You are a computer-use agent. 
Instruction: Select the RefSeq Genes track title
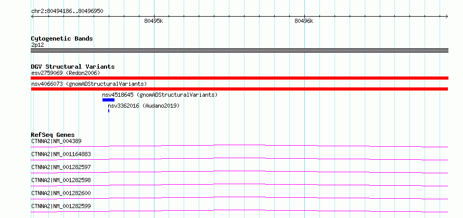click(53, 135)
